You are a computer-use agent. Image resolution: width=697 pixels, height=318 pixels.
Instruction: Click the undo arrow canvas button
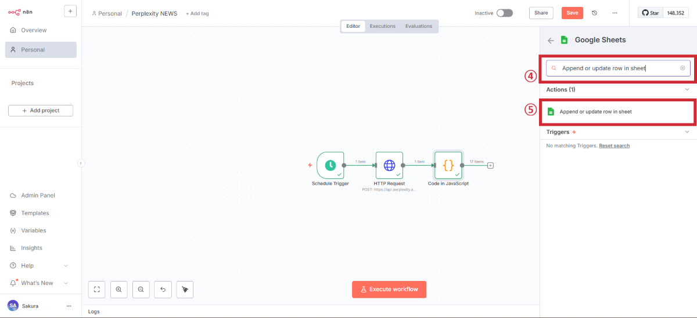[x=163, y=289]
